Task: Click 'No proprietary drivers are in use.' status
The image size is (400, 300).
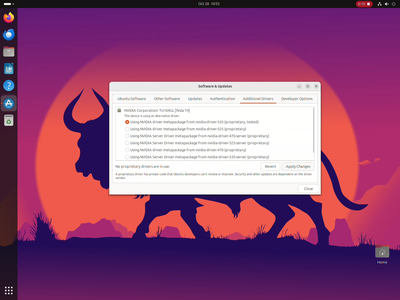Action: (143, 166)
